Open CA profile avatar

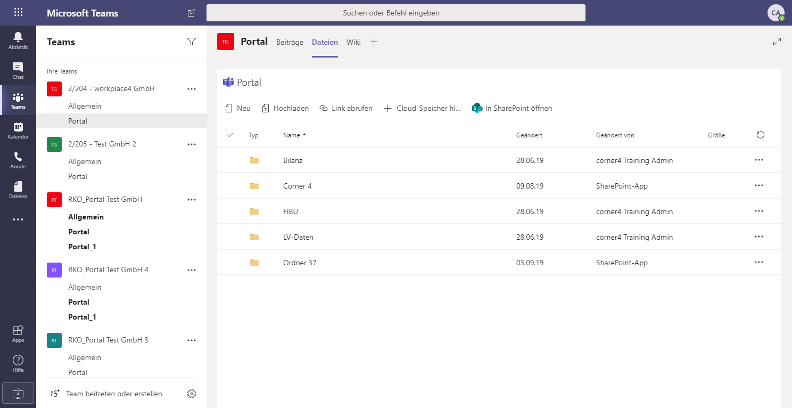coord(776,13)
